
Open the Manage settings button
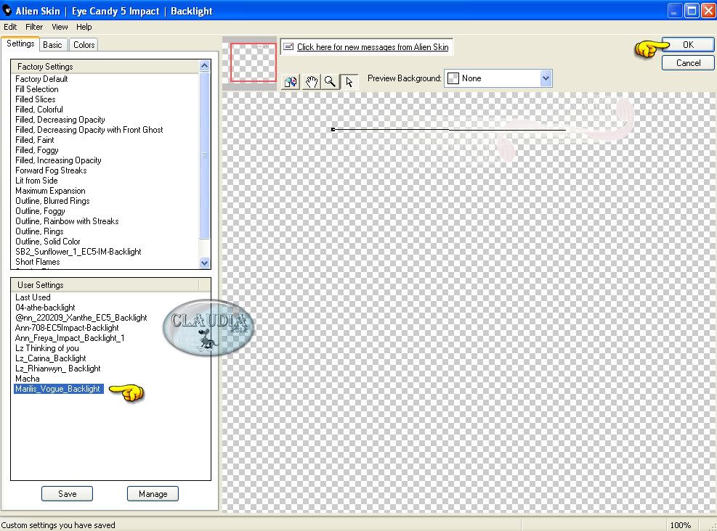point(153,493)
